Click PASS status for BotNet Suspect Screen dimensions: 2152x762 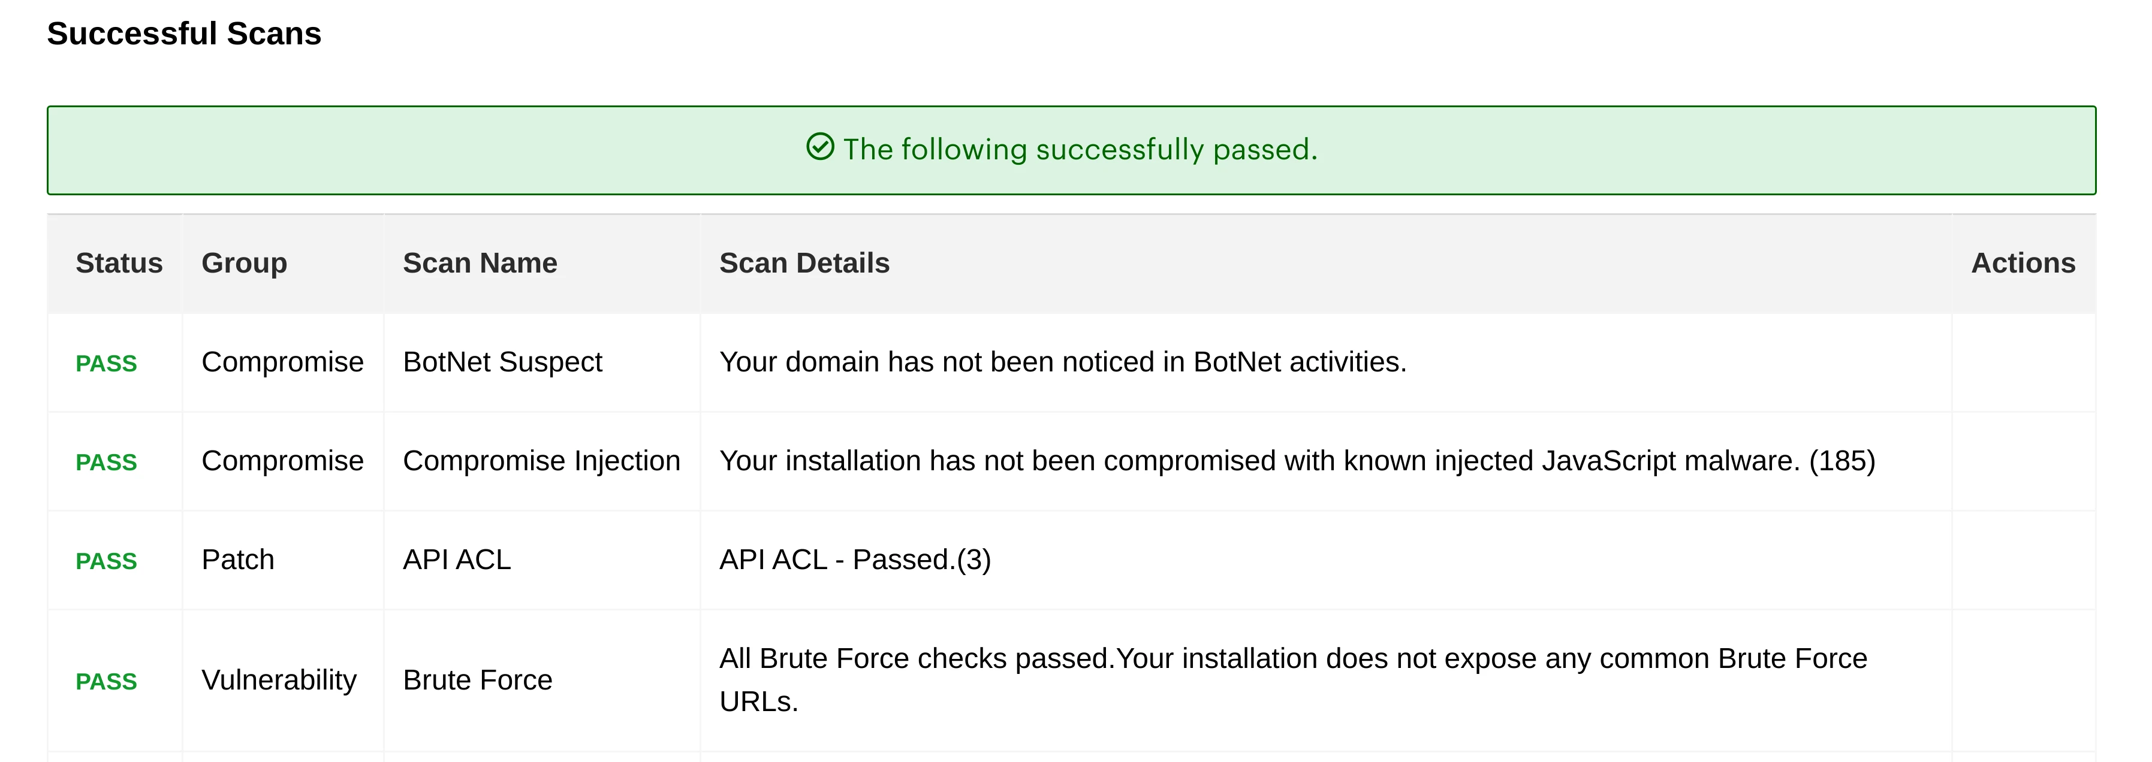pyautogui.click(x=106, y=363)
